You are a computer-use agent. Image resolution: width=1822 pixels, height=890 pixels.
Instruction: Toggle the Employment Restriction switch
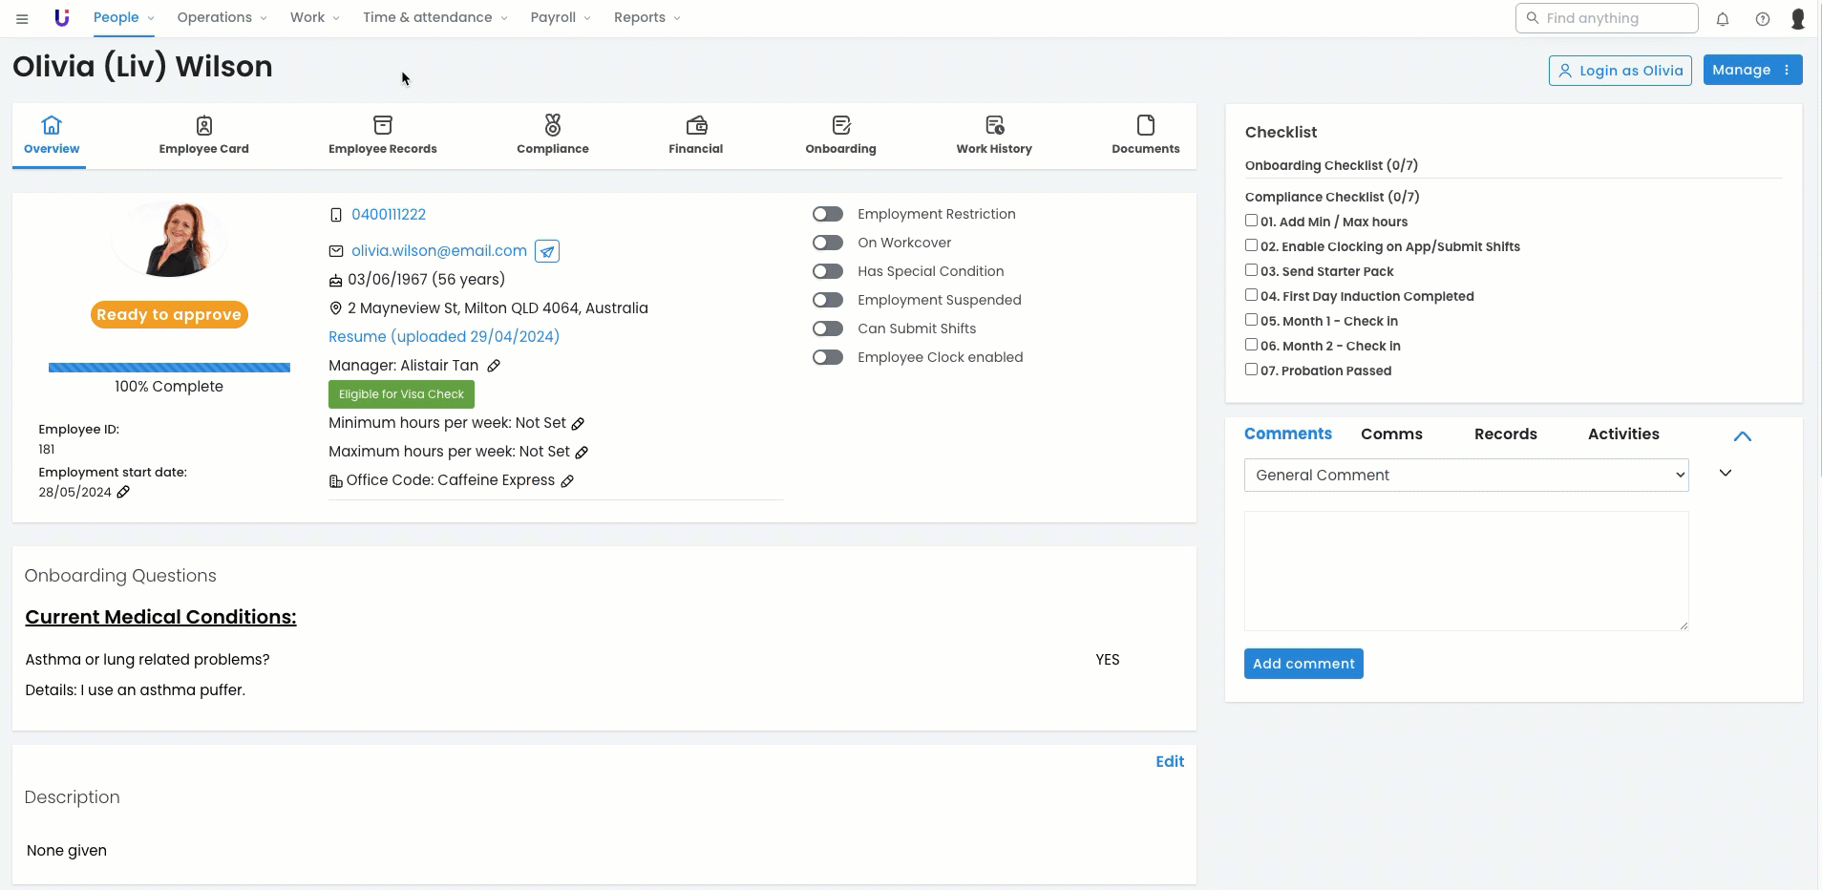[x=828, y=214]
